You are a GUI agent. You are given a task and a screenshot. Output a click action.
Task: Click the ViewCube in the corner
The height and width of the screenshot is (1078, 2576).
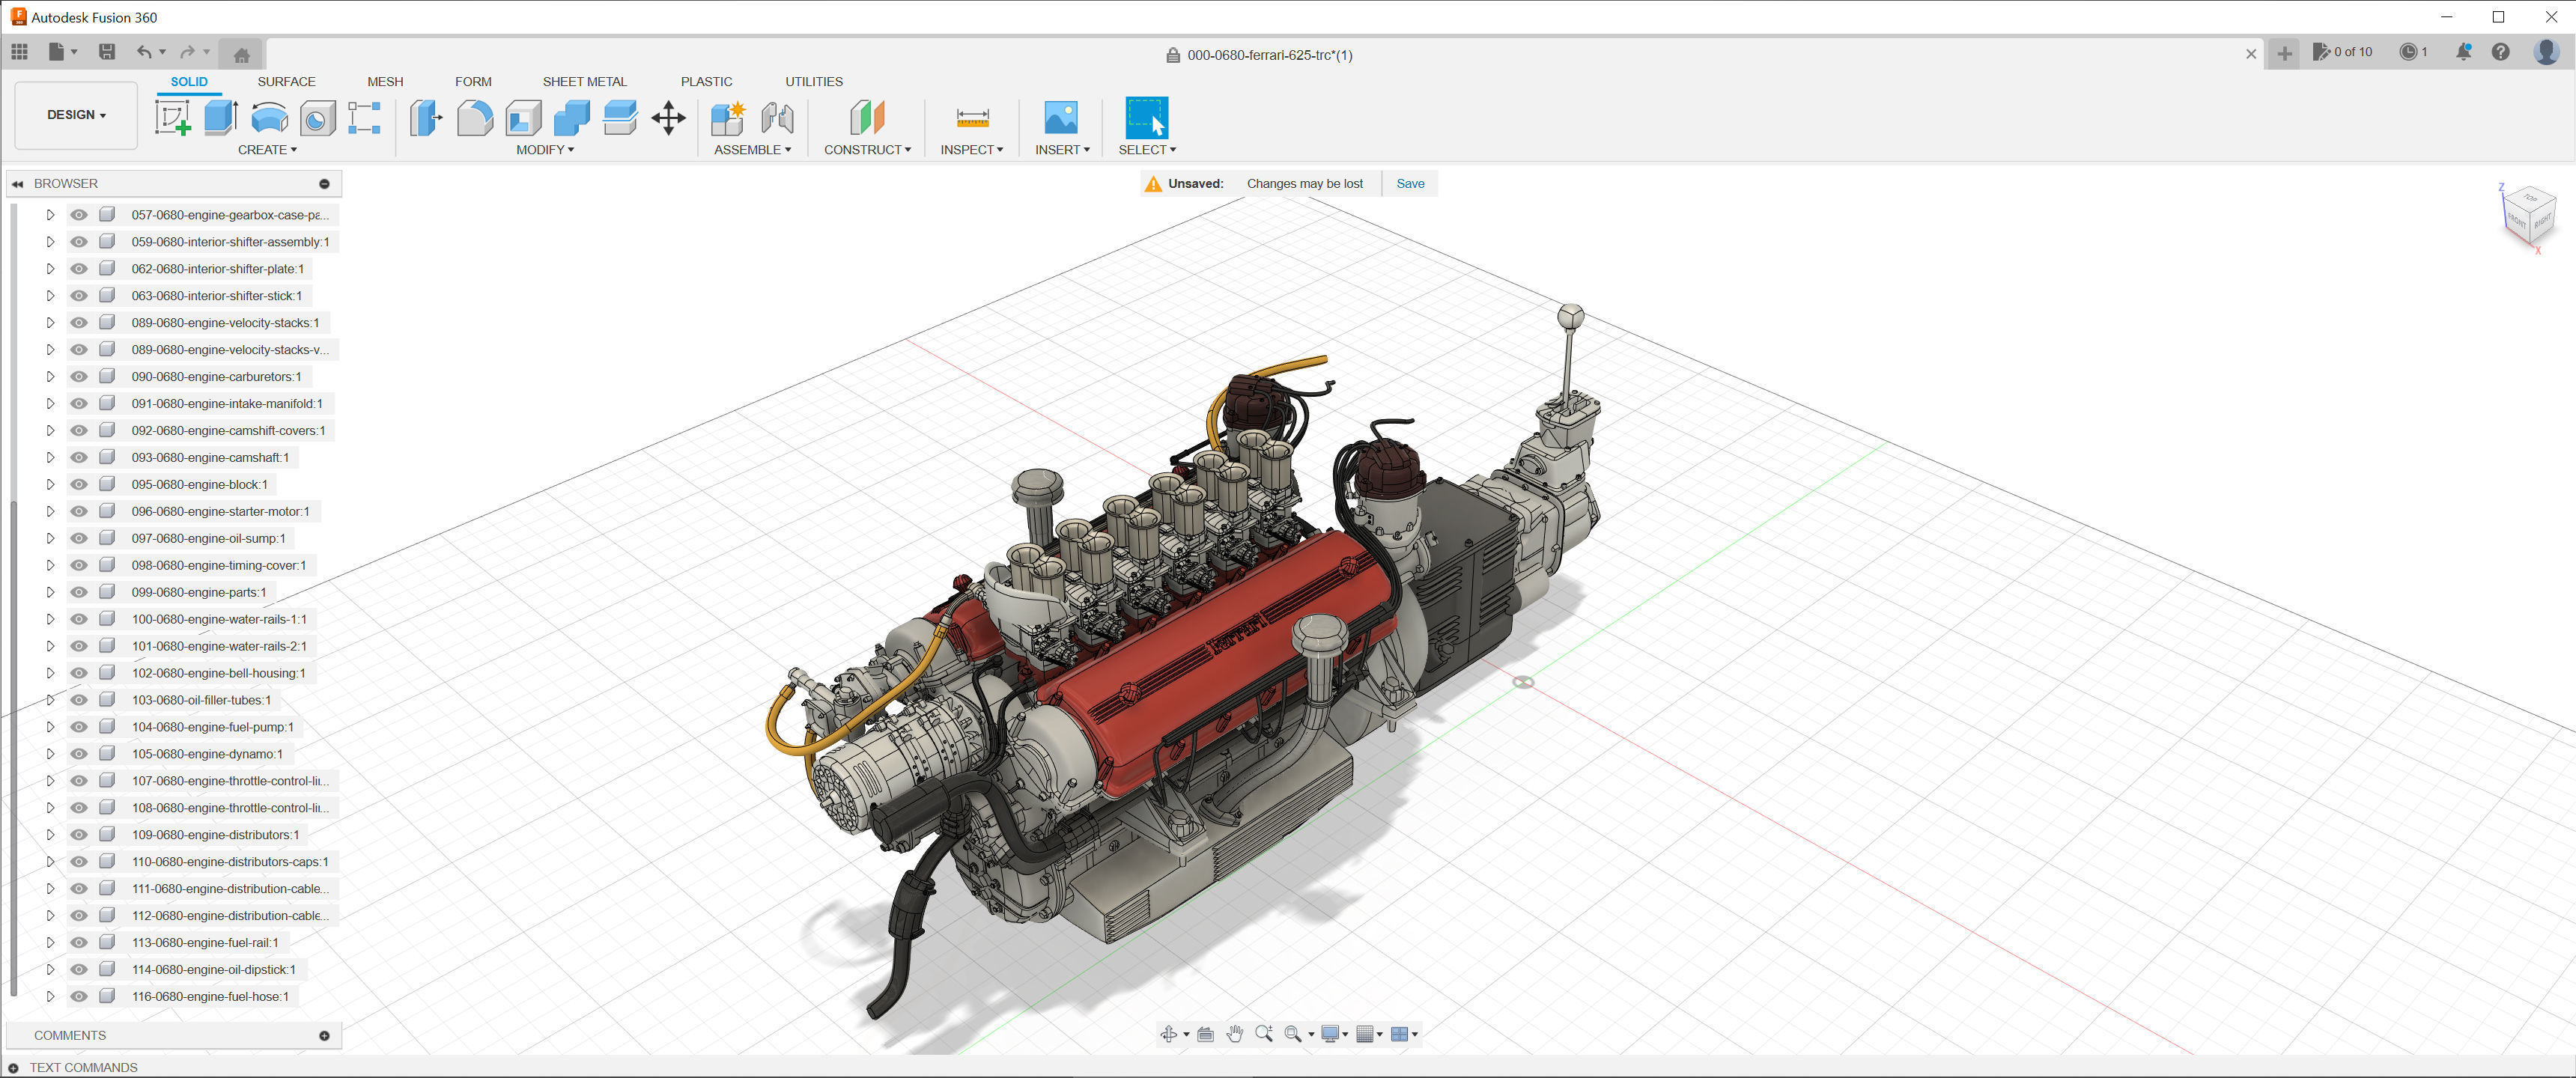click(2529, 215)
